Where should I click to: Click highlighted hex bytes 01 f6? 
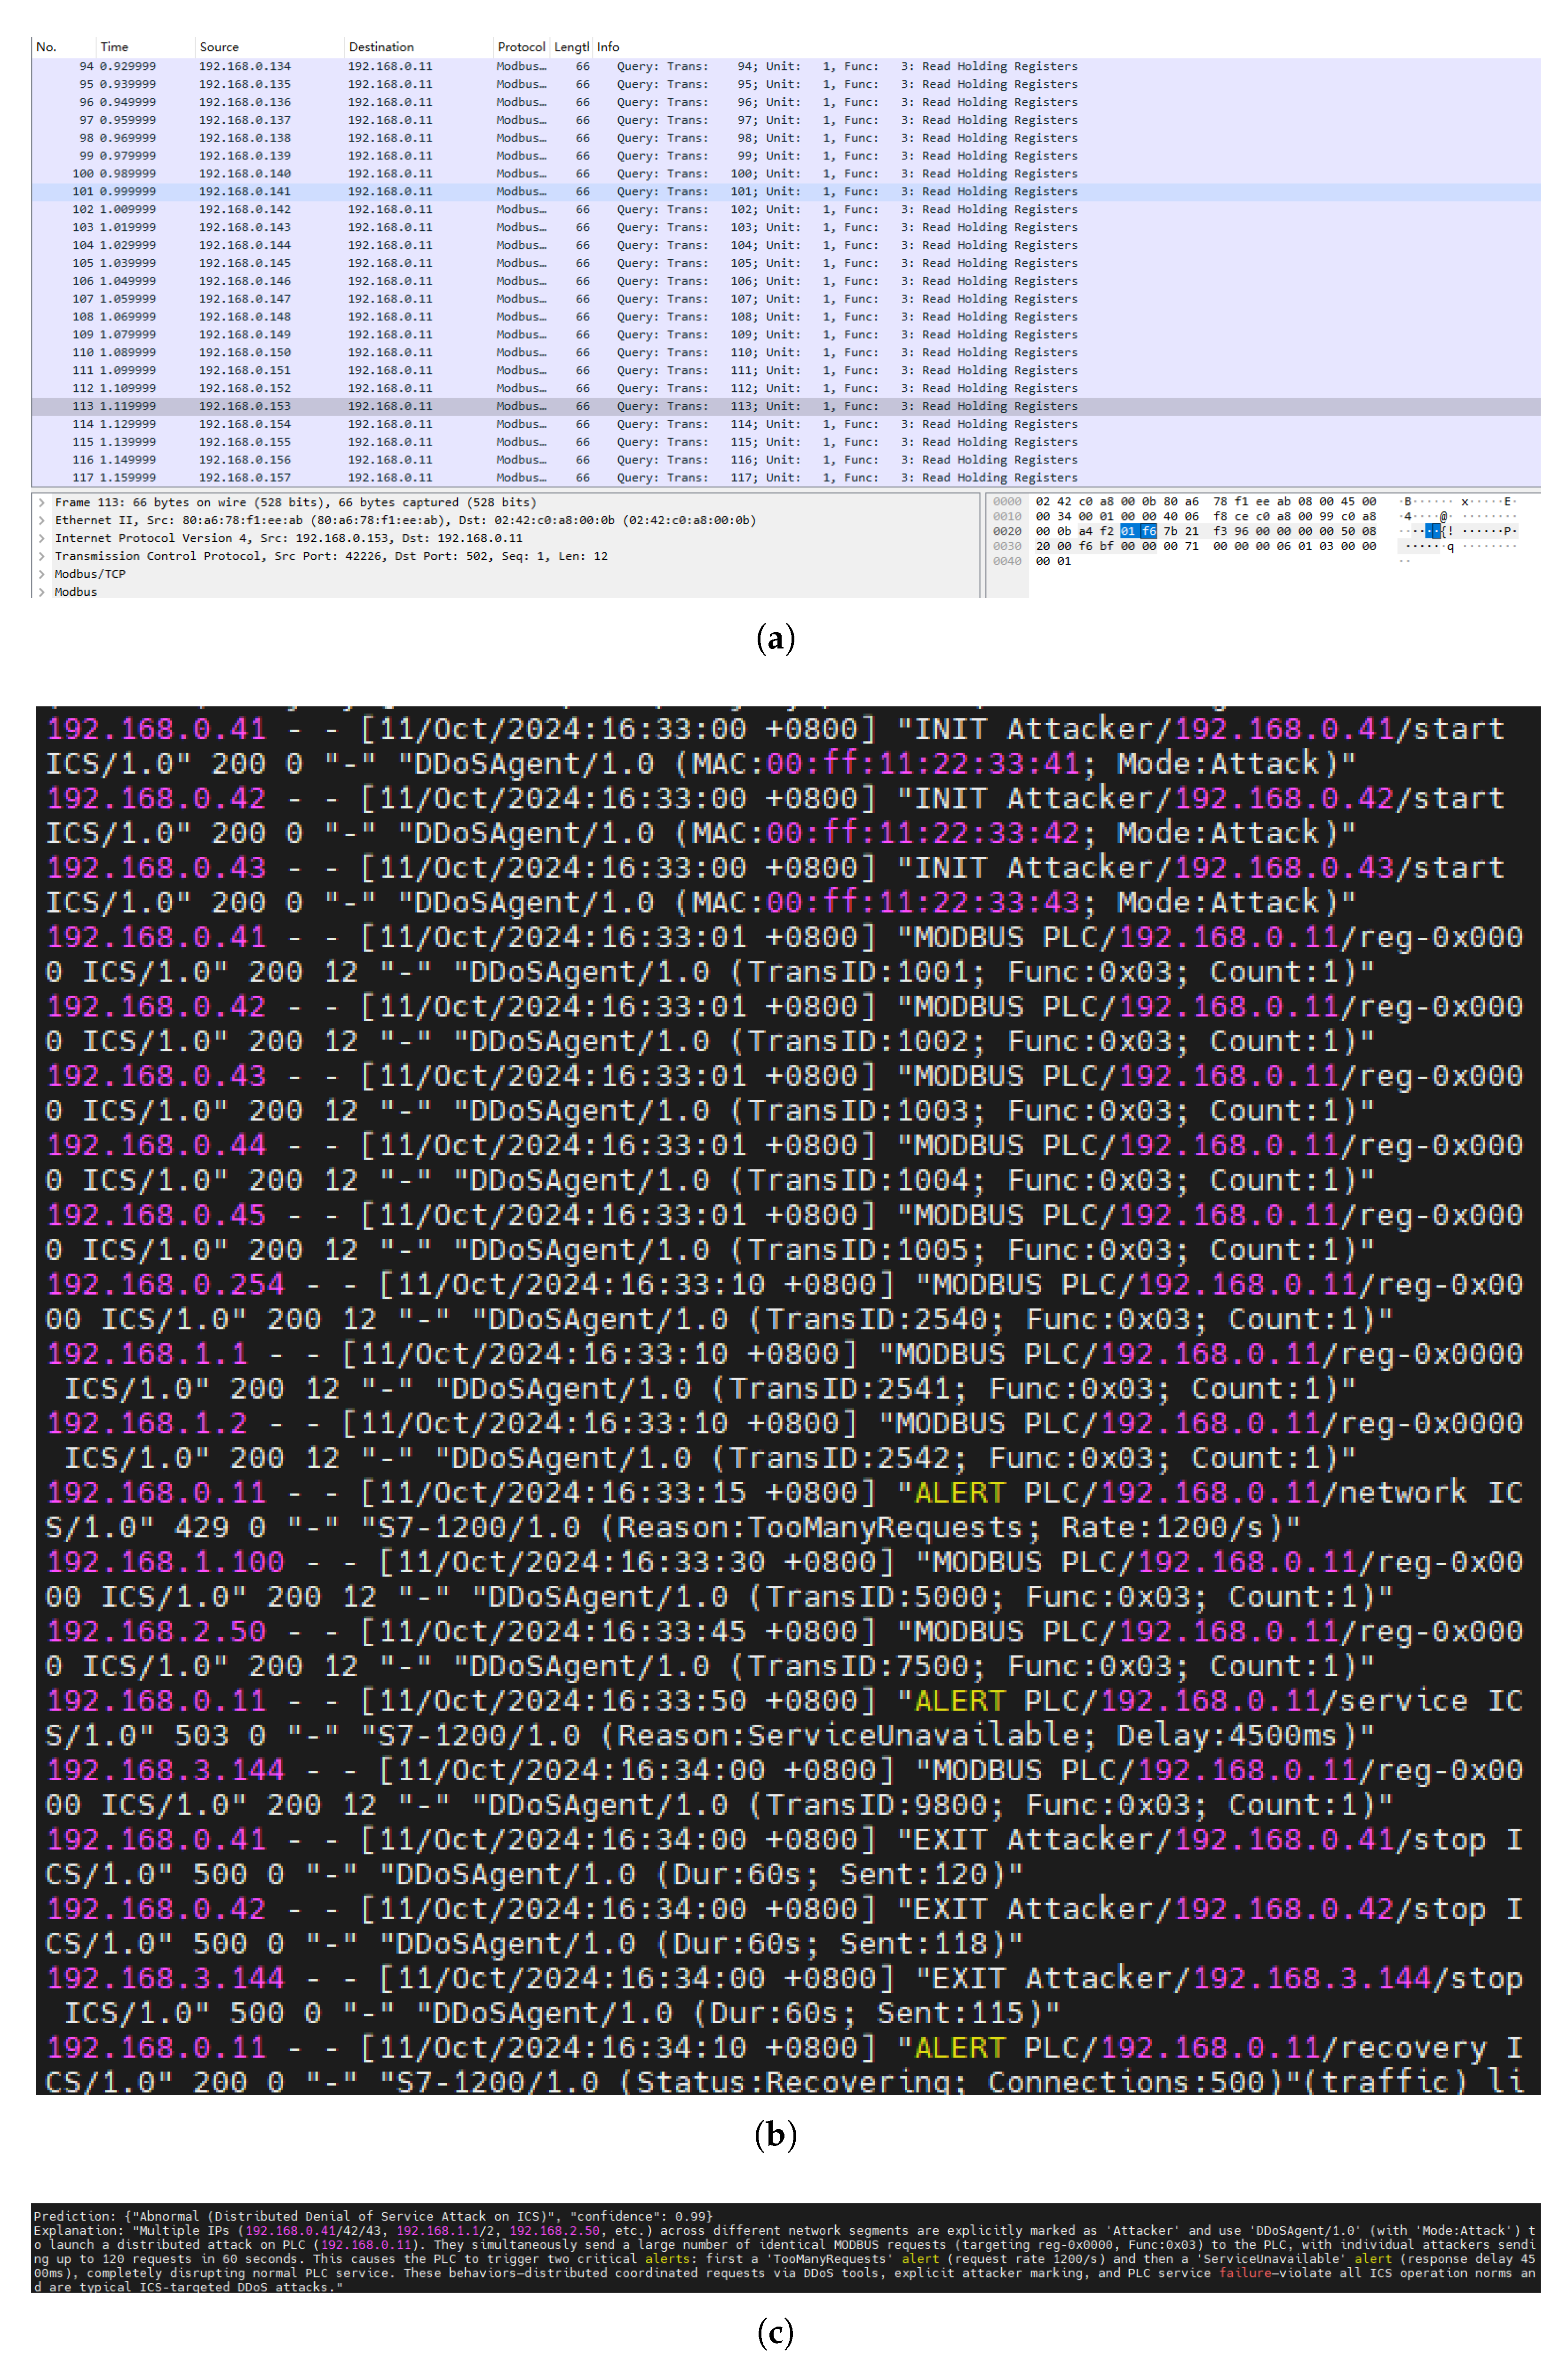pyautogui.click(x=1138, y=531)
